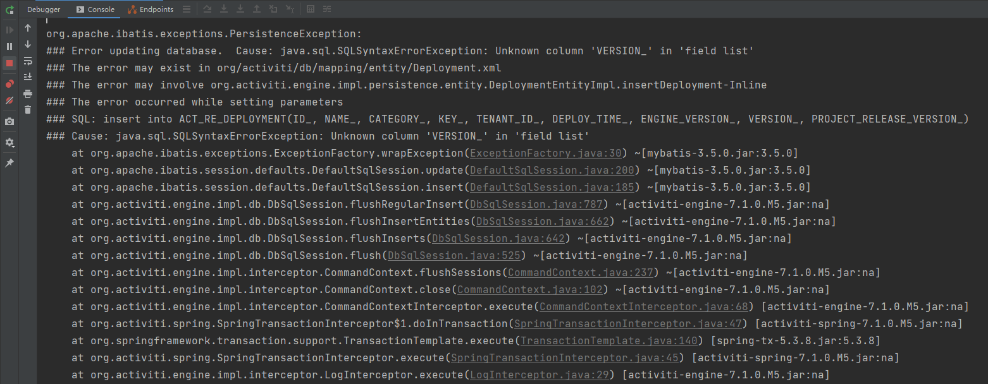Take a thread dump with the camera icon

(9, 121)
